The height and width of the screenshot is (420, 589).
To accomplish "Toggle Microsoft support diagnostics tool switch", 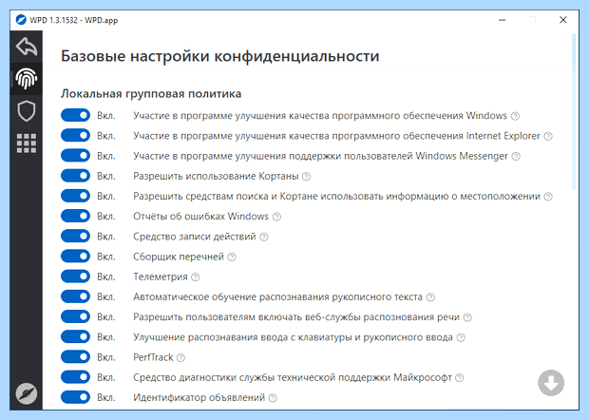I will pyautogui.click(x=75, y=377).
